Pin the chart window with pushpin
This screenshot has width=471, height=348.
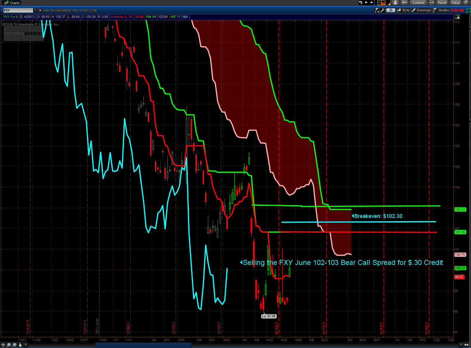click(x=466, y=3)
